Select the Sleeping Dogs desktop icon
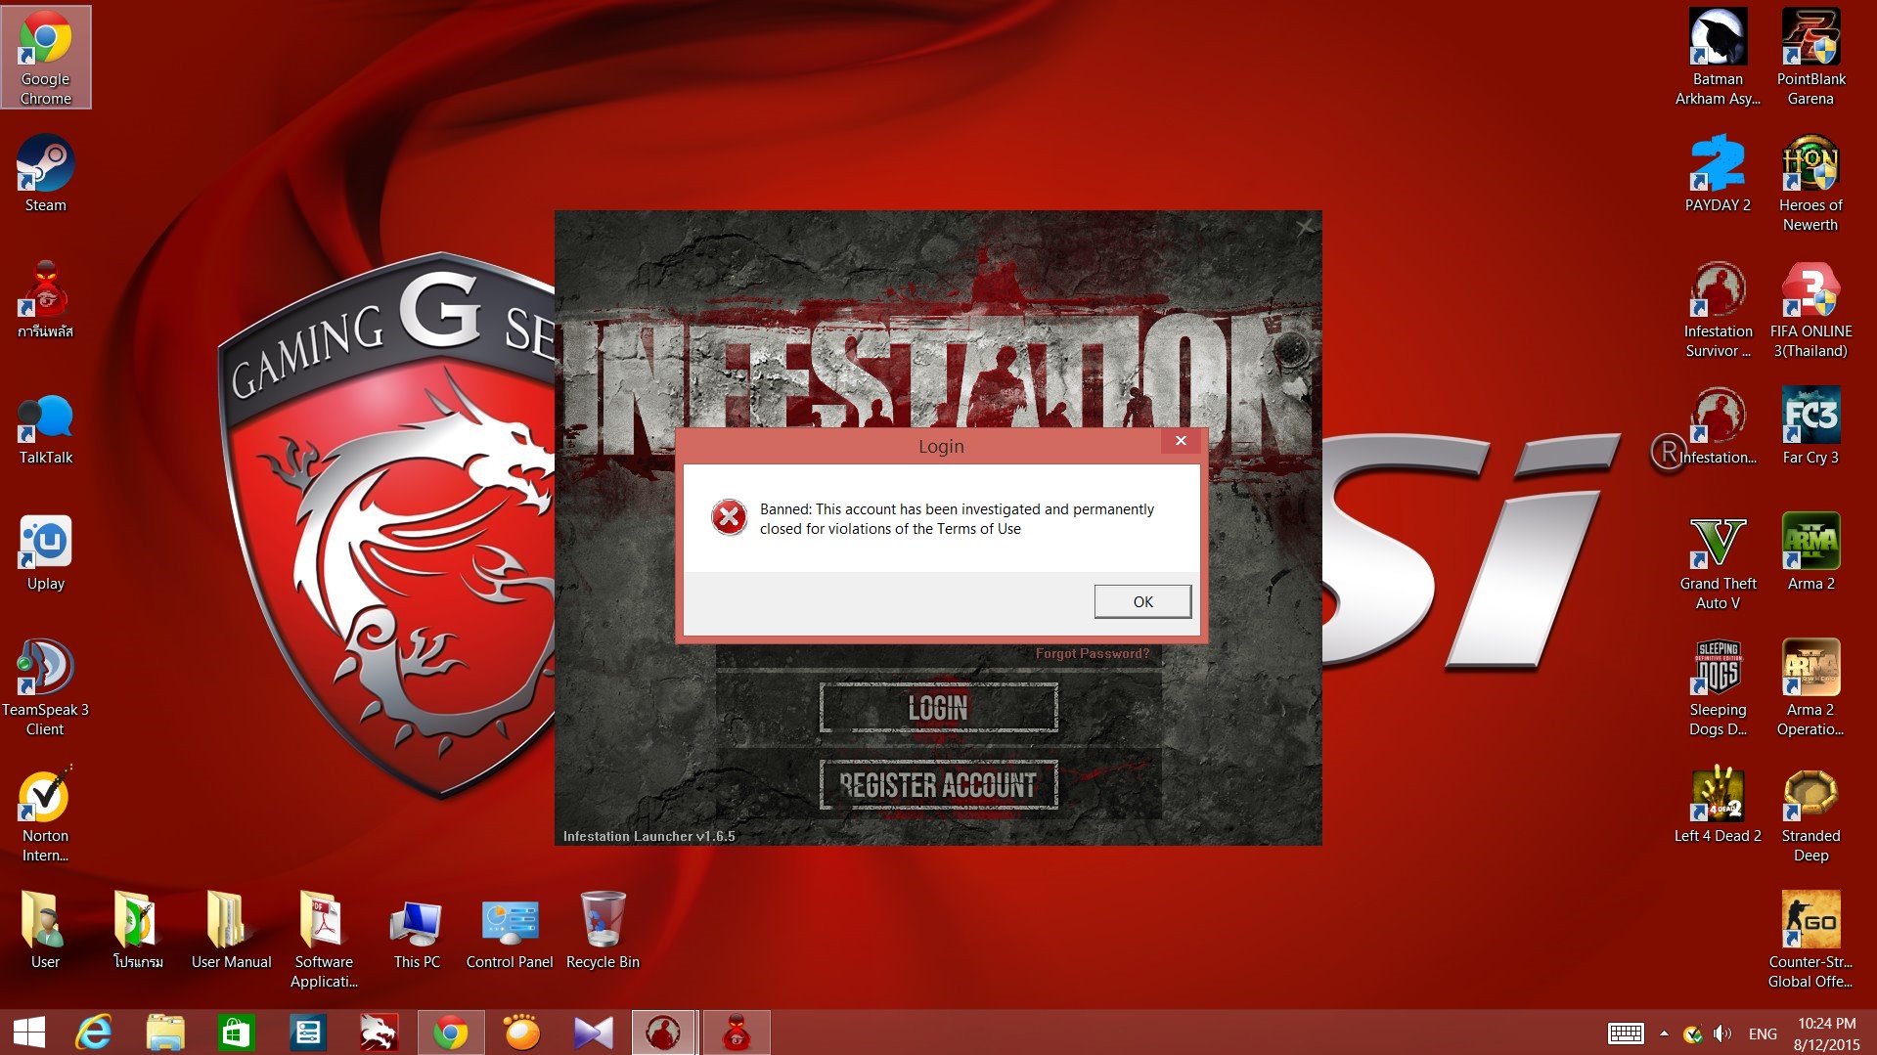 [1718, 689]
